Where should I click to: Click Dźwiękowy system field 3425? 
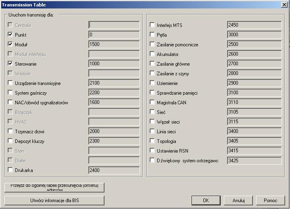pos(255,160)
